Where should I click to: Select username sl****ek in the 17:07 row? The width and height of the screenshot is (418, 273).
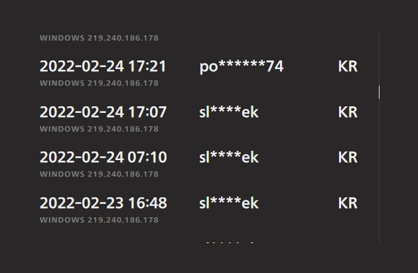coord(229,112)
